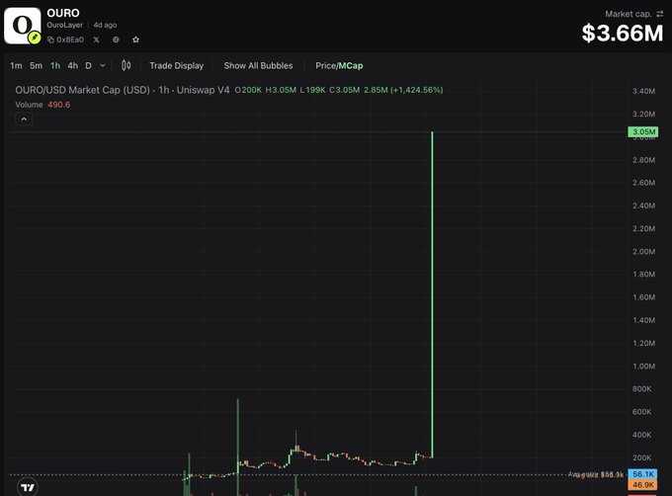Click the 2.00M axis label
Screen dimensions: 672x496
(x=643, y=251)
